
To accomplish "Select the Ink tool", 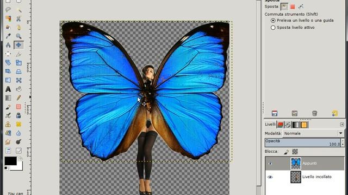I will [x=18, y=115].
